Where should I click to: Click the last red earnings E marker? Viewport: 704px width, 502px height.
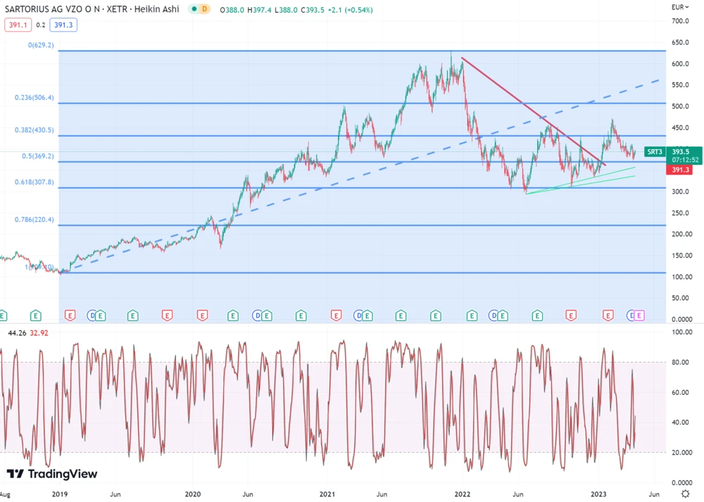click(608, 315)
